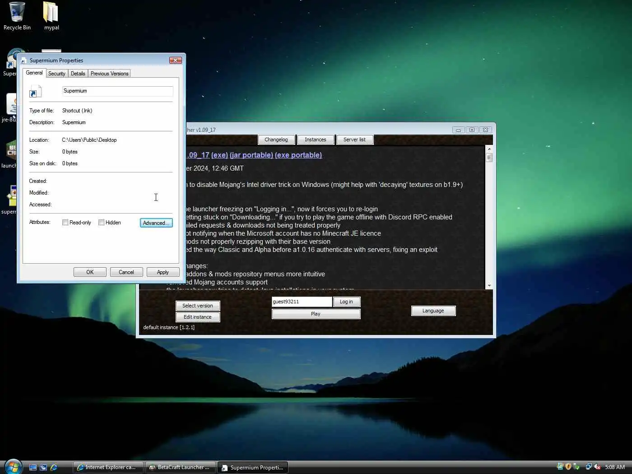The image size is (632, 474).
Task: Open Server list in BetaCraft Launcher
Action: point(354,140)
